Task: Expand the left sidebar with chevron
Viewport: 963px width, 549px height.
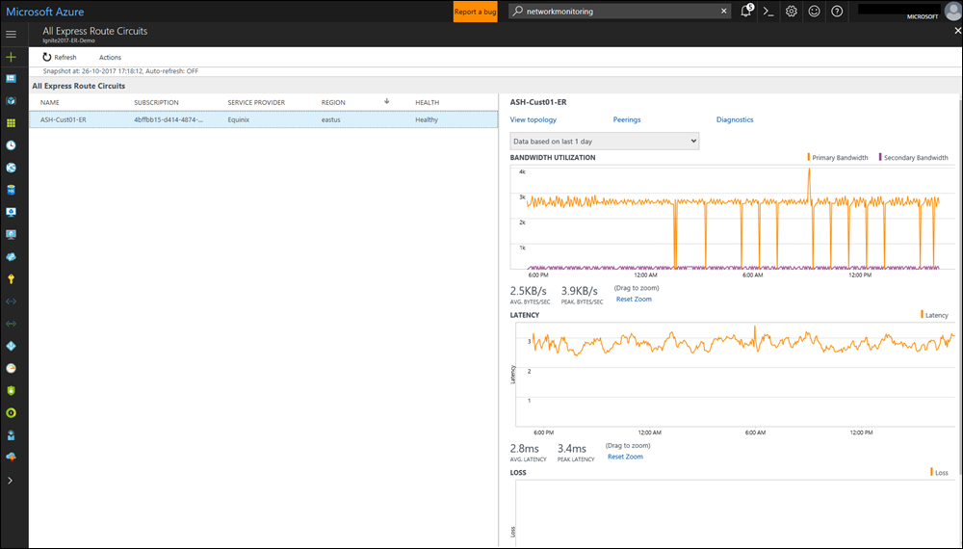Action: coord(12,480)
